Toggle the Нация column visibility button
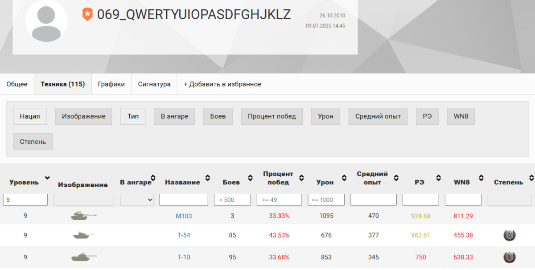This screenshot has width=535, height=270. (x=30, y=116)
